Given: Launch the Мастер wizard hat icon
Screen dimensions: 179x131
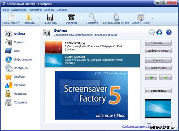Looking at the screenshot, I should [x=71, y=17].
